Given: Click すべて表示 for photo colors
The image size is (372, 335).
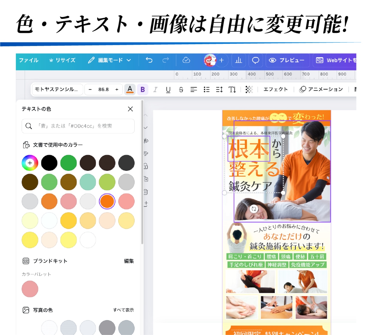Looking at the screenshot, I should tap(123, 310).
